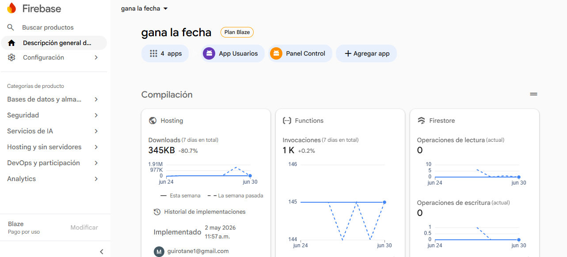Click the deployment history clock icon
The height and width of the screenshot is (257, 567).
click(x=157, y=212)
